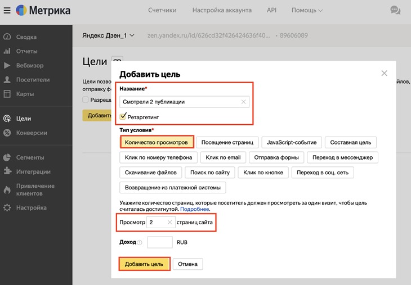
Task: Open API in top navigation
Action: pos(271,10)
